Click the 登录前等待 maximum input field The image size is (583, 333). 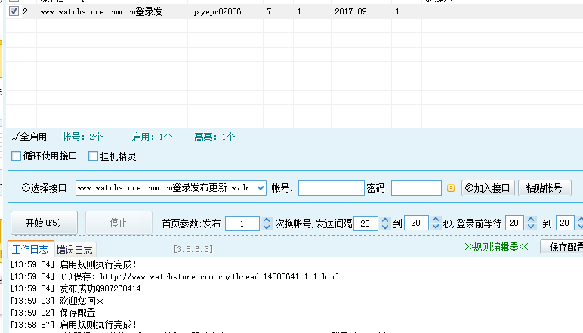pyautogui.click(x=565, y=223)
